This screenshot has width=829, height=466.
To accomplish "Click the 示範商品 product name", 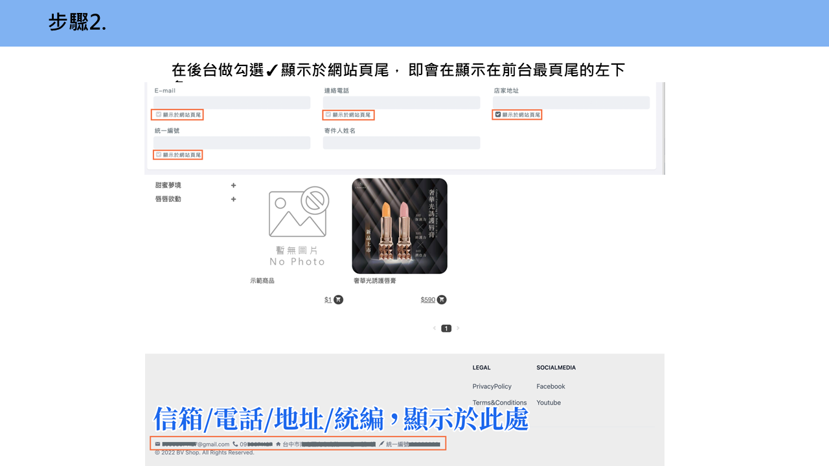I will click(262, 281).
